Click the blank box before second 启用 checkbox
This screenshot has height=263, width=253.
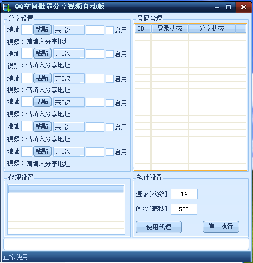pos(95,54)
